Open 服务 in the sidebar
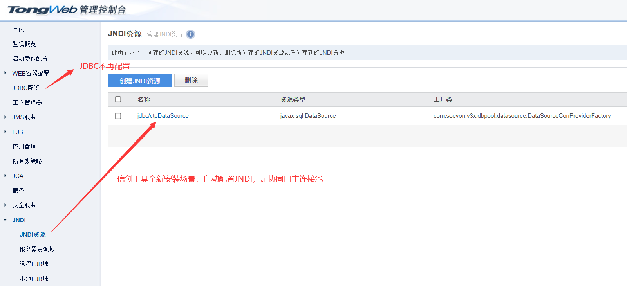627x286 pixels. [18, 191]
